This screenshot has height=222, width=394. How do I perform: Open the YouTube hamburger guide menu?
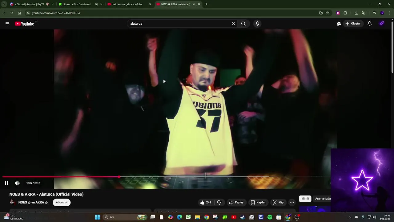tap(7, 24)
